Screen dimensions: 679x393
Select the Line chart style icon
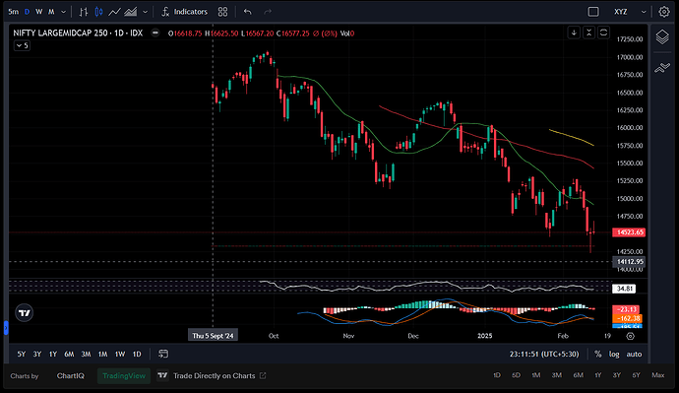(x=114, y=12)
